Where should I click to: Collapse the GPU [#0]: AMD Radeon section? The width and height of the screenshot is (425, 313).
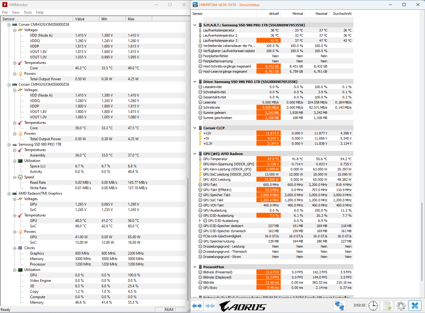195,154
